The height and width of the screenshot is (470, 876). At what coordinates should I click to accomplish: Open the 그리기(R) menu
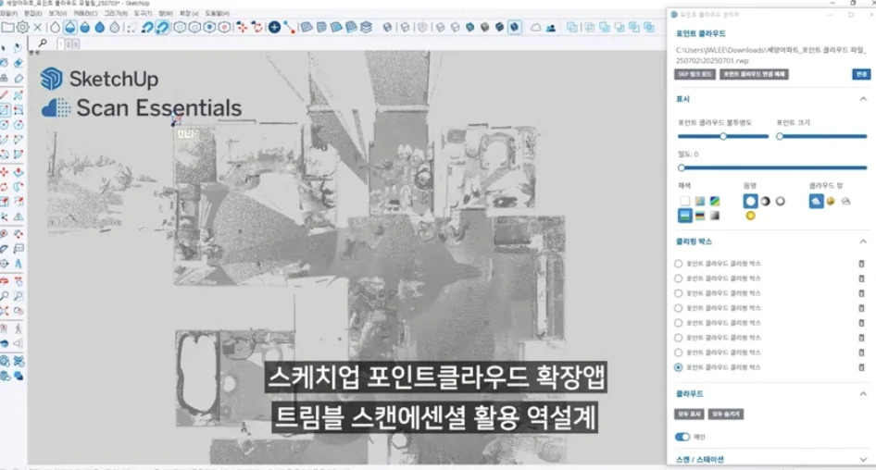click(116, 13)
